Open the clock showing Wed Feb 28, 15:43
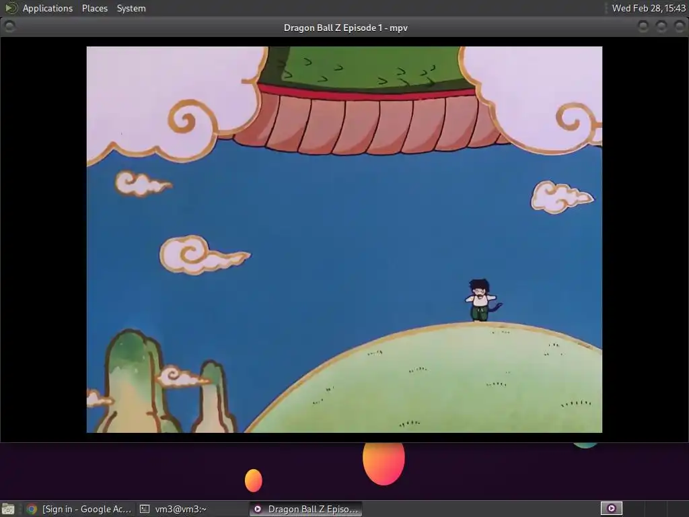Image resolution: width=689 pixels, height=517 pixels. pos(649,8)
